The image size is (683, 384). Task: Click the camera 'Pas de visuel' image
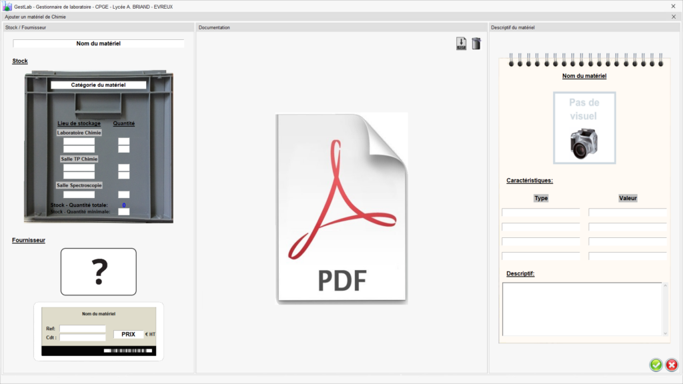coord(584,128)
